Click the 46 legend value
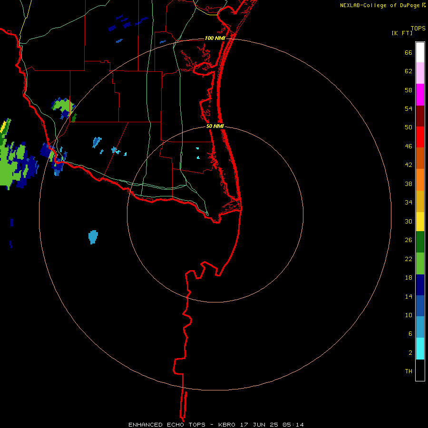The width and height of the screenshot is (428, 428). coord(409,146)
